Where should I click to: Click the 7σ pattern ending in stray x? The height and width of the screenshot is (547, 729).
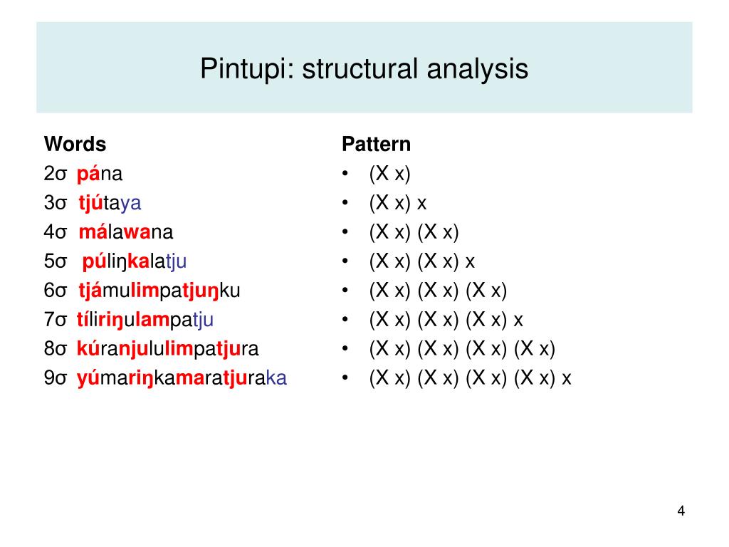pyautogui.click(x=446, y=320)
